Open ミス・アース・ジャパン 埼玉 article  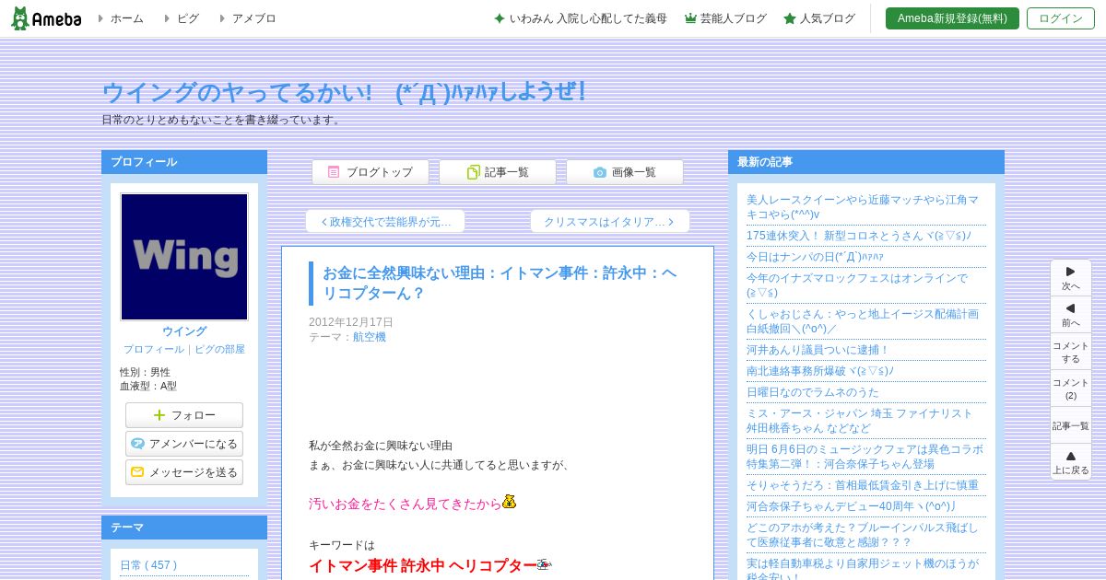860,421
